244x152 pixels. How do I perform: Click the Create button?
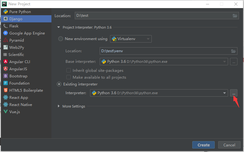203,145
